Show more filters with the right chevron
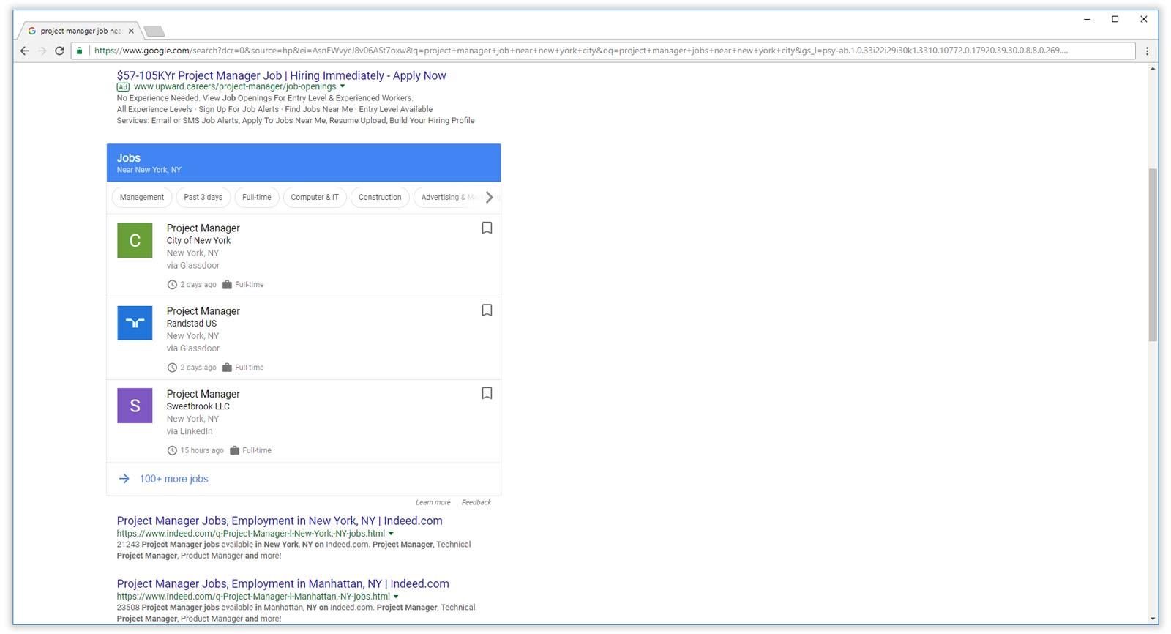Screen dimensions: 1171x634 coord(490,197)
